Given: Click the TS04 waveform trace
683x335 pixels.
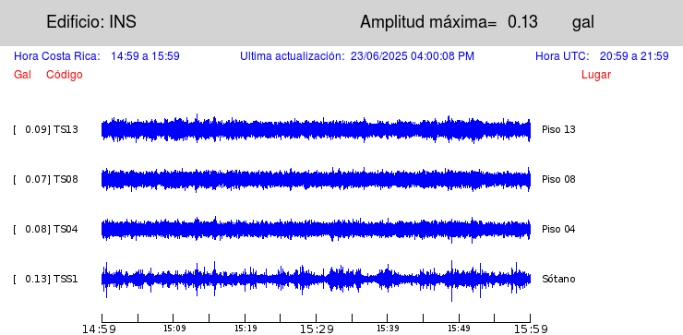Looking at the screenshot, I should click(316, 229).
